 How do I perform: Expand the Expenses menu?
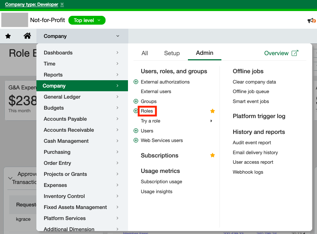coord(82,185)
